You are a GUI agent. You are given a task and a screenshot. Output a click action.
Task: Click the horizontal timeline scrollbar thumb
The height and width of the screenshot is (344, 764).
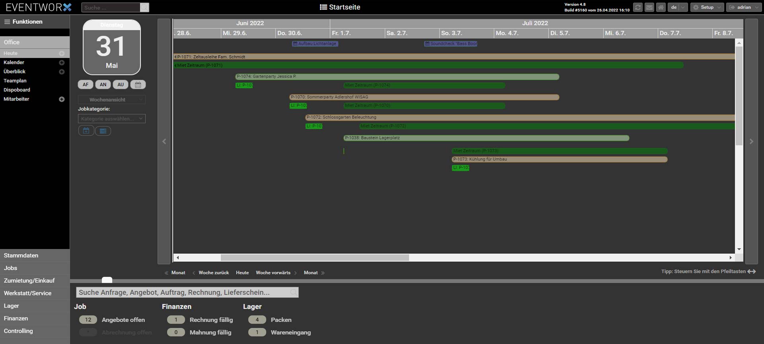point(315,257)
